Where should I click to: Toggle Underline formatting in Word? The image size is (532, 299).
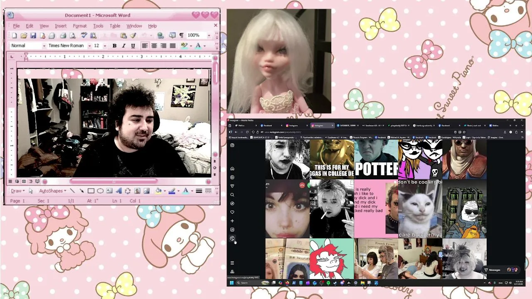pos(133,46)
